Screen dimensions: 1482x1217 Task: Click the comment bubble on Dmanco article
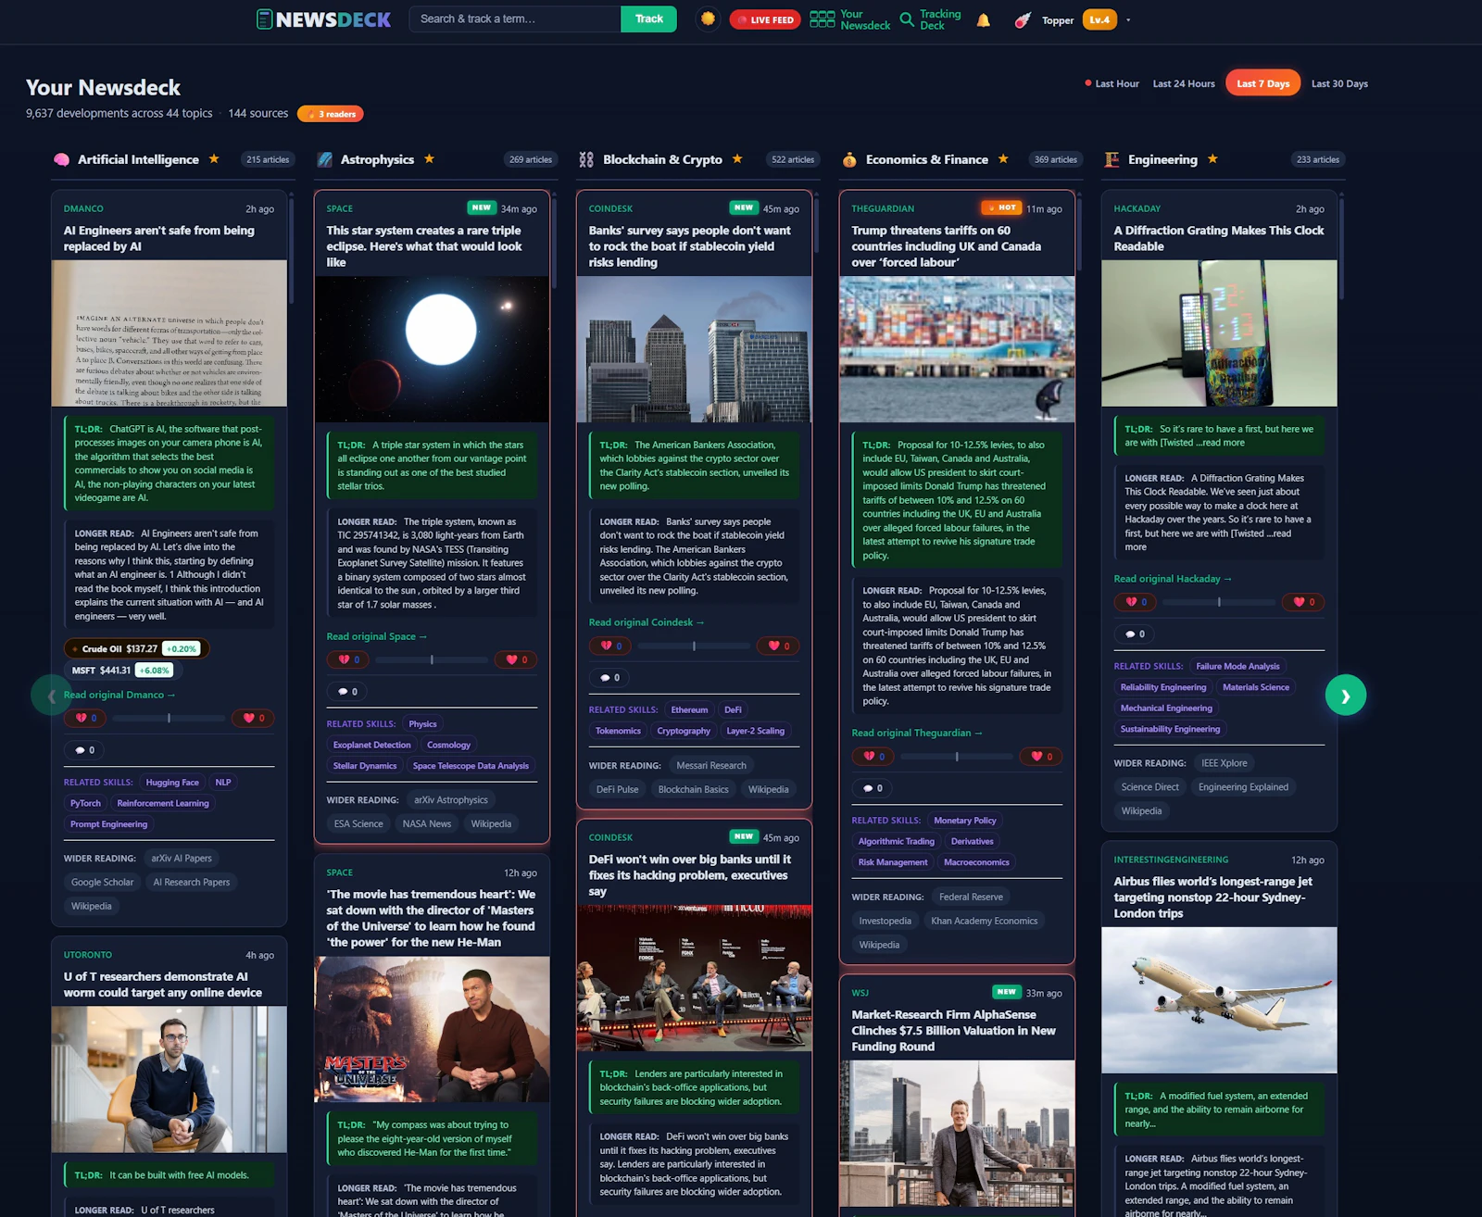click(84, 750)
